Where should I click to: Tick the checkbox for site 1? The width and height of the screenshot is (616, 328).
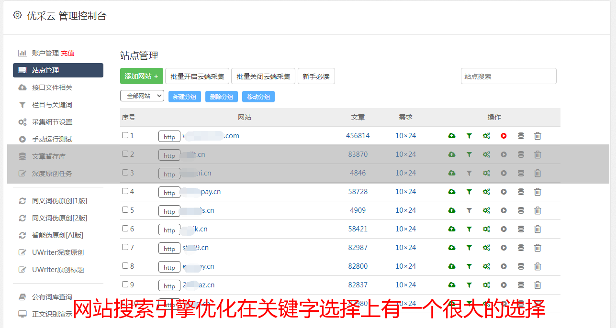coord(125,135)
